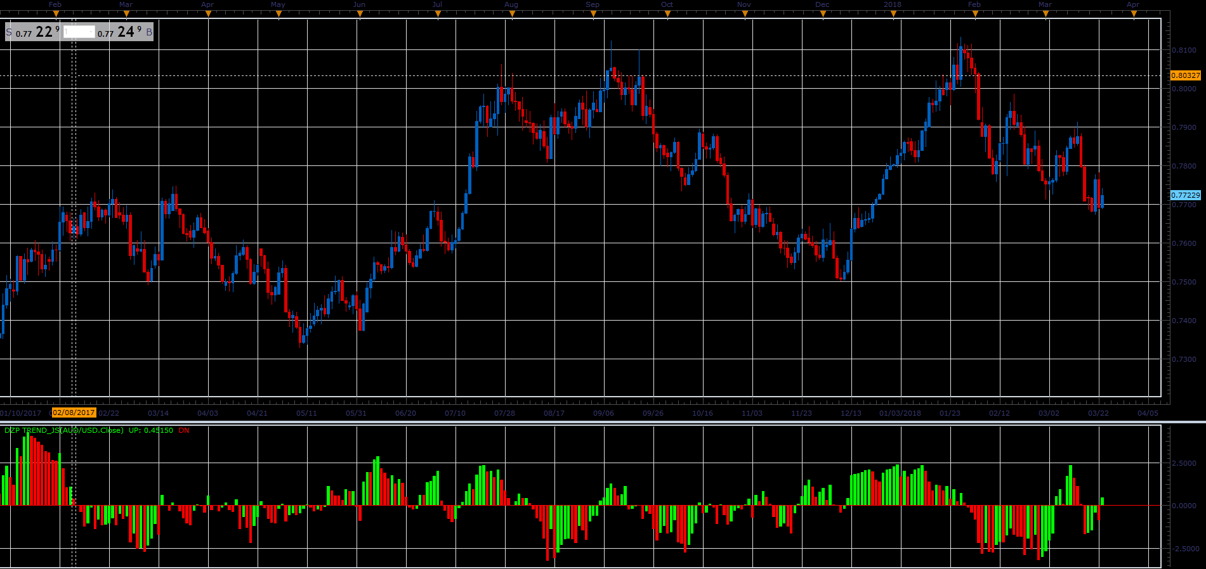1206x569 pixels.
Task: Open the trade amount dropdown showing 1
Action: pos(79,32)
